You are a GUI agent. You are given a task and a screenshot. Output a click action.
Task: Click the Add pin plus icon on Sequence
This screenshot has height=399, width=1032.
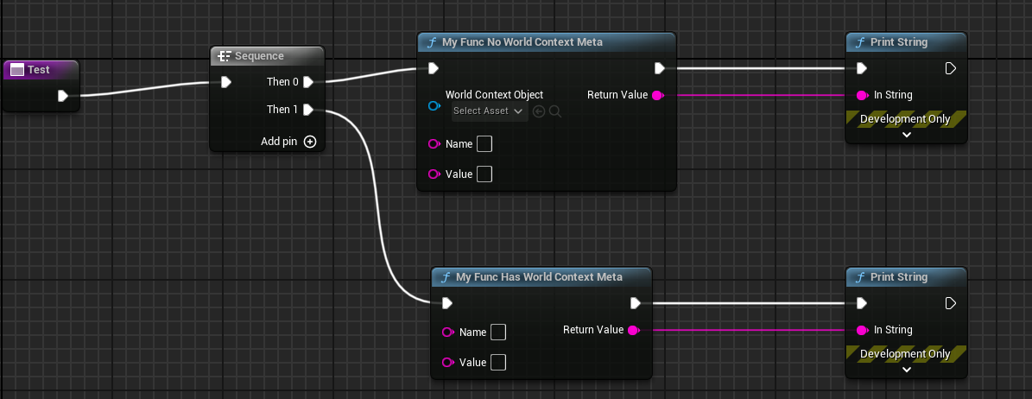310,142
